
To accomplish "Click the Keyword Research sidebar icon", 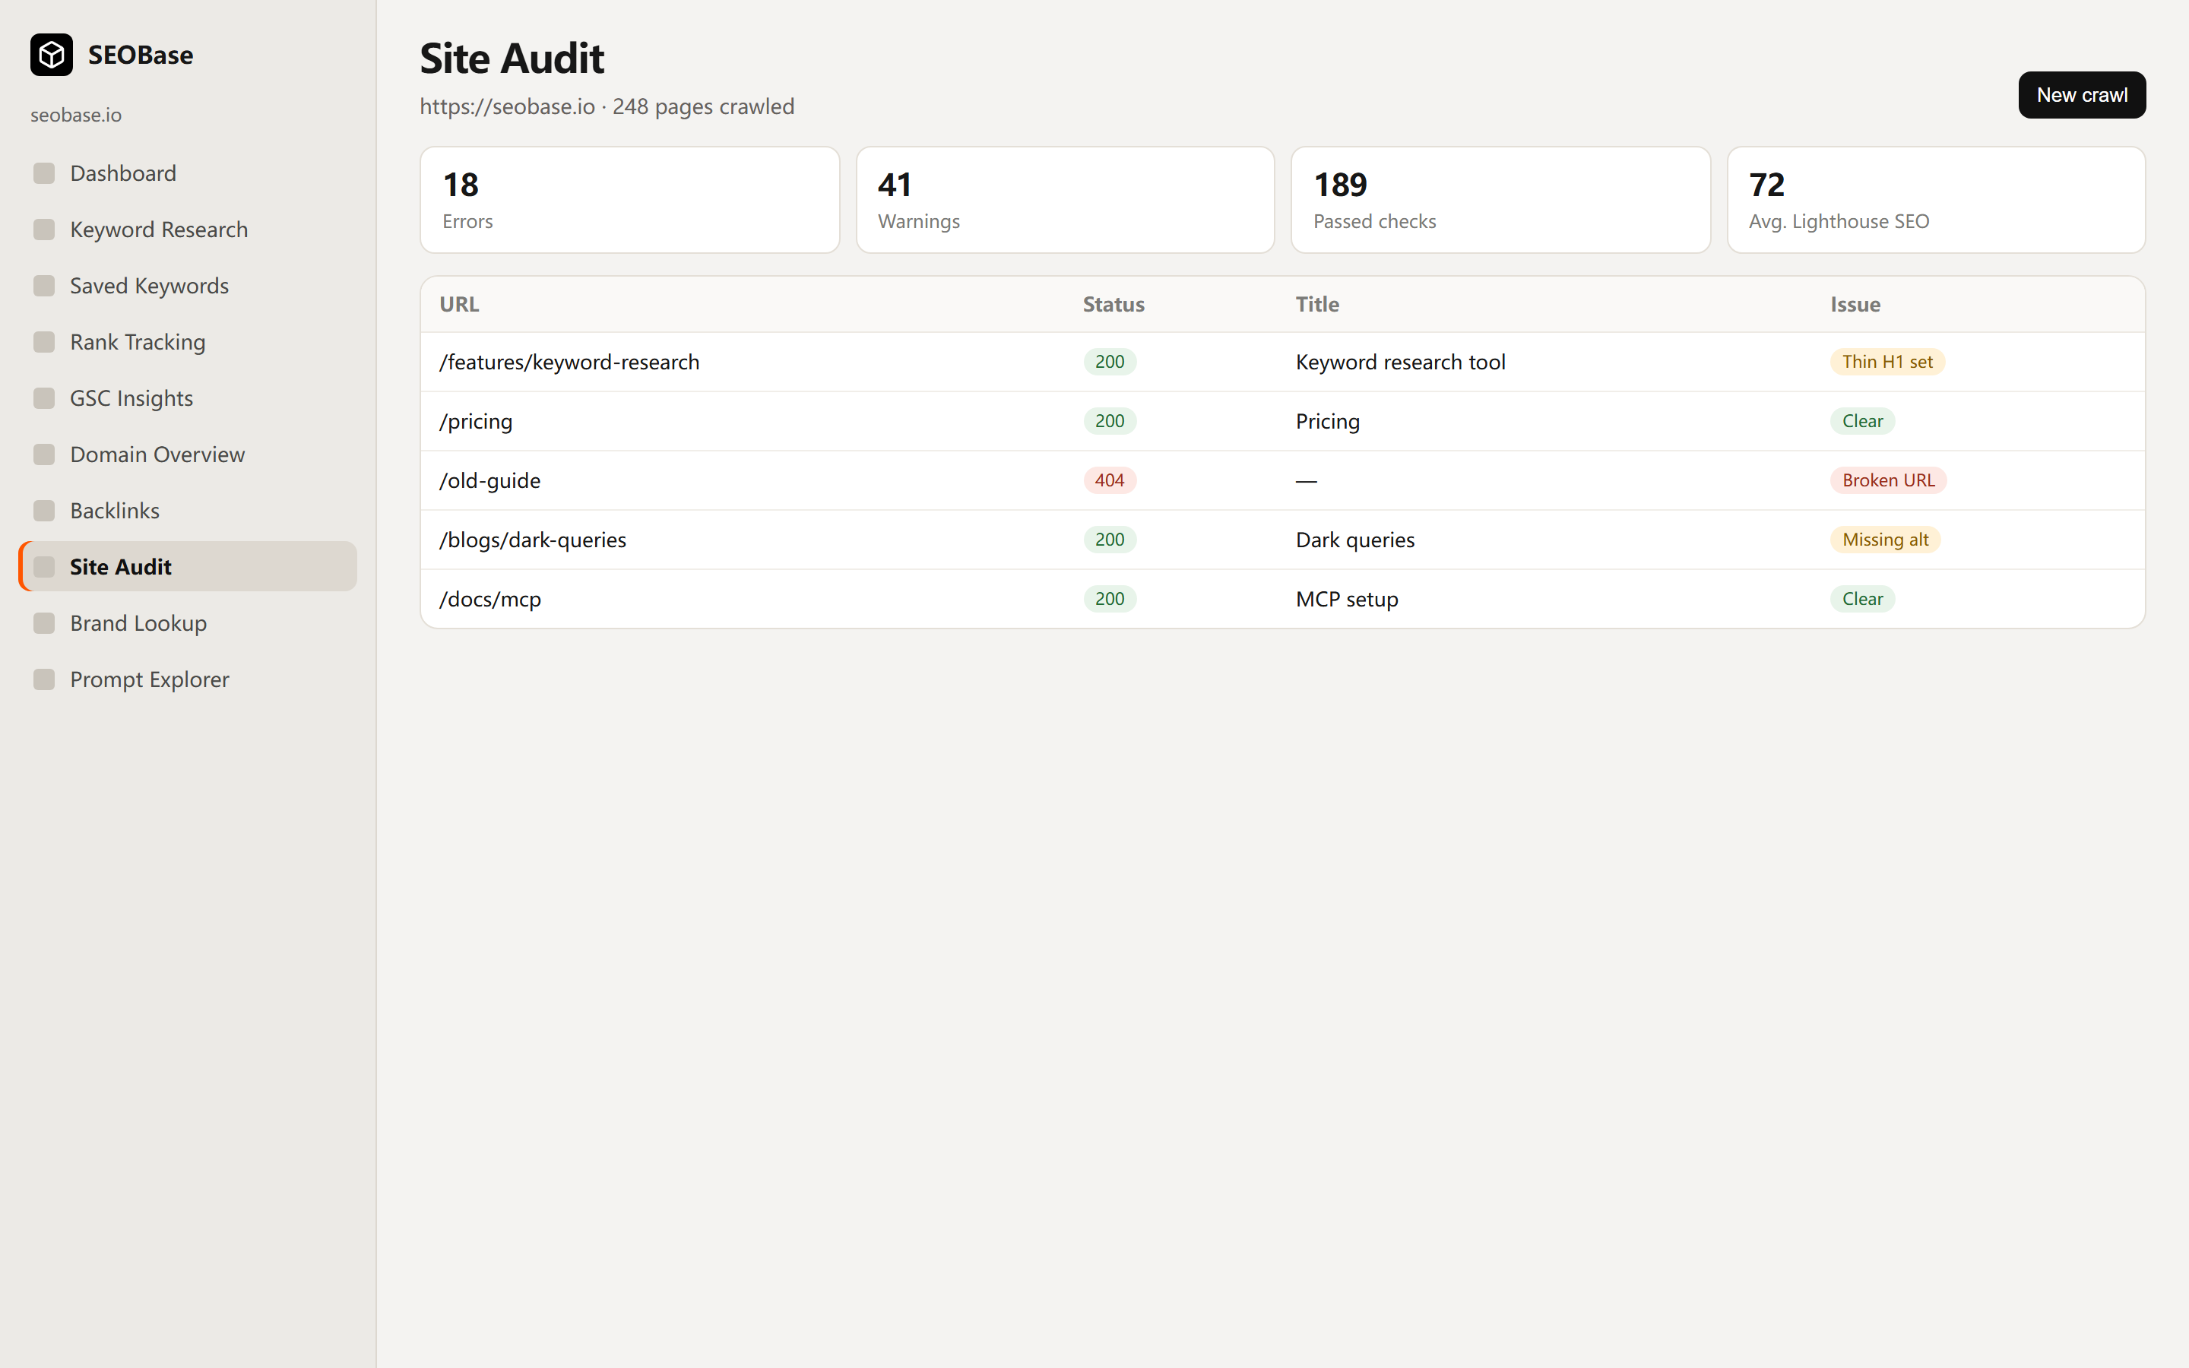I will click(44, 230).
